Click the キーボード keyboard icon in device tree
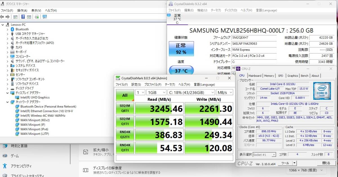Viewport: 338px width, 177px height. pyautogui.click(x=12, y=52)
